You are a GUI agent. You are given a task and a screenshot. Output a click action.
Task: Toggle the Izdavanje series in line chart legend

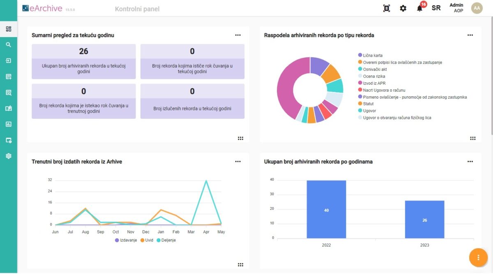pos(126,240)
